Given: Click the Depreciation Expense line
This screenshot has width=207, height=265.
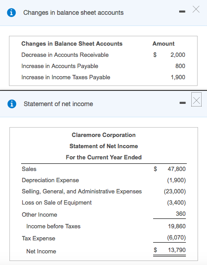Looking at the screenshot, I should click(x=104, y=180).
